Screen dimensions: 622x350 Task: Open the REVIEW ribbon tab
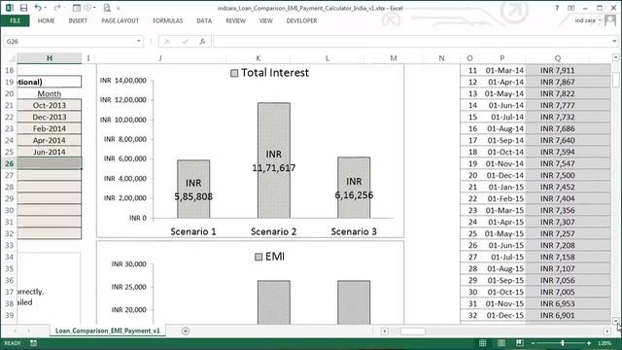235,20
